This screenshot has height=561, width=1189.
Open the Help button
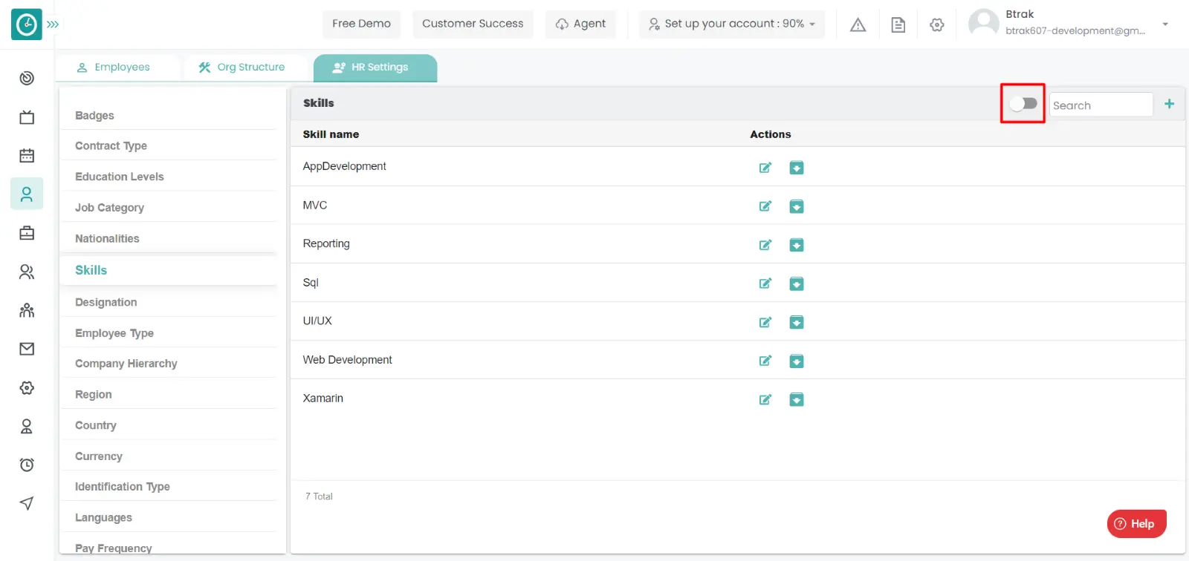coord(1136,523)
